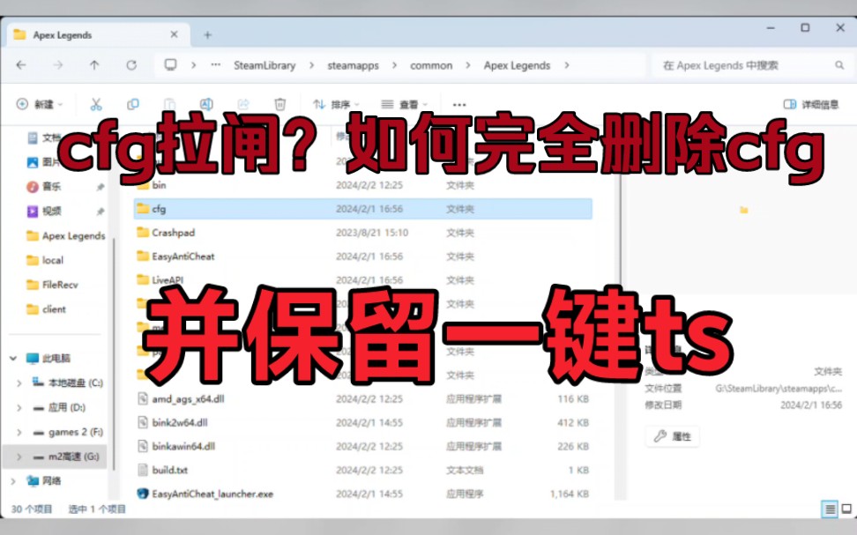Open the see-more ... toolbar menu

click(458, 104)
